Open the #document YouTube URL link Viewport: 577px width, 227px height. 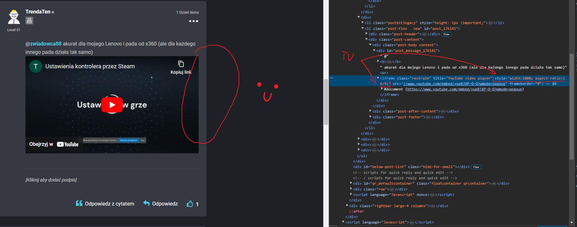tap(464, 89)
